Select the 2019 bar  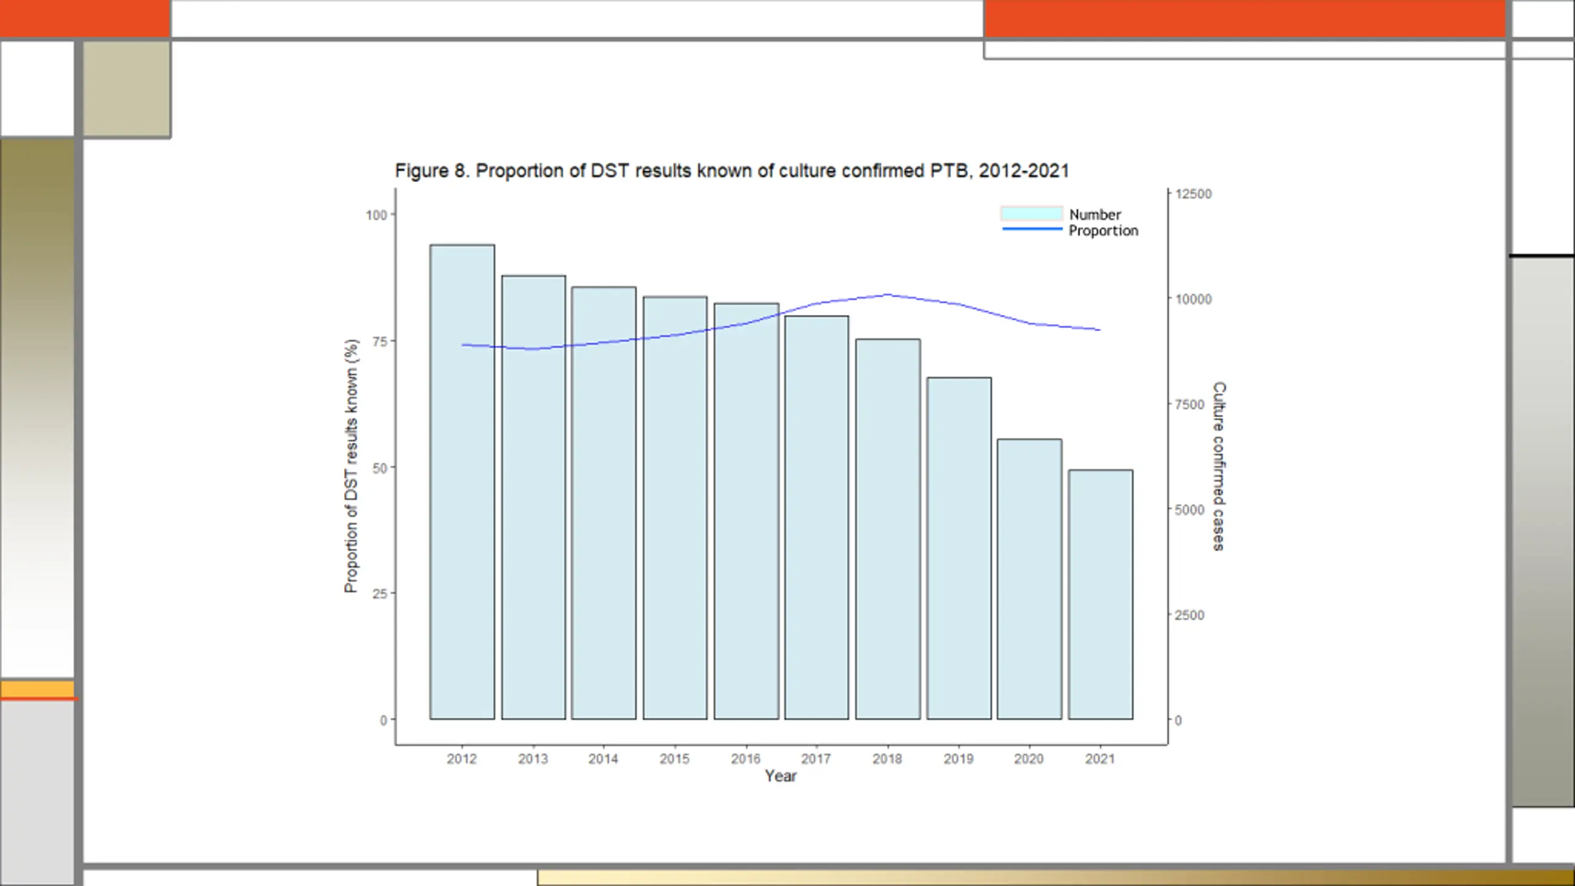959,548
